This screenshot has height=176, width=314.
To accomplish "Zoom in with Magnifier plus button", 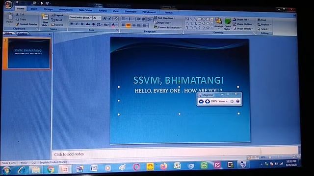I will [x=208, y=102].
